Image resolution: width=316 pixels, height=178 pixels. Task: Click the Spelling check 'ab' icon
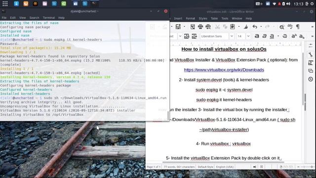pos(290,26)
